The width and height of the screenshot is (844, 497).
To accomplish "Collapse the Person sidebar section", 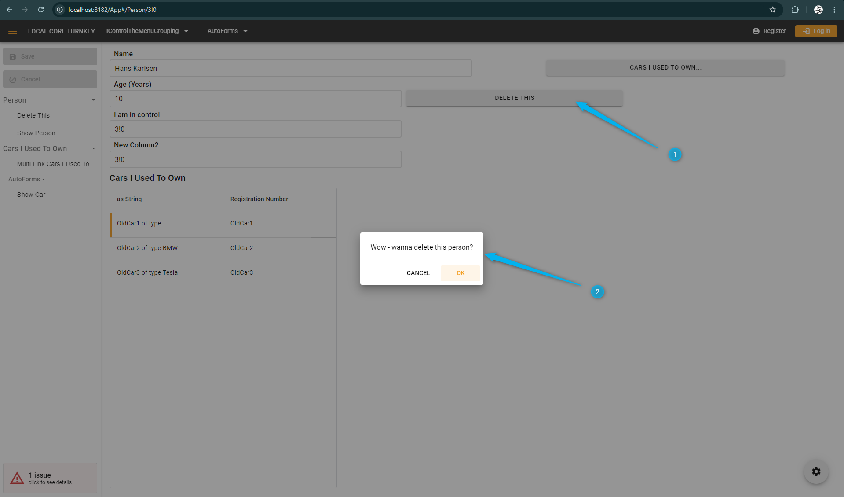I will tap(93, 100).
